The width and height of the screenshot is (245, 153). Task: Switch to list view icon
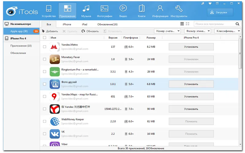click(182, 24)
